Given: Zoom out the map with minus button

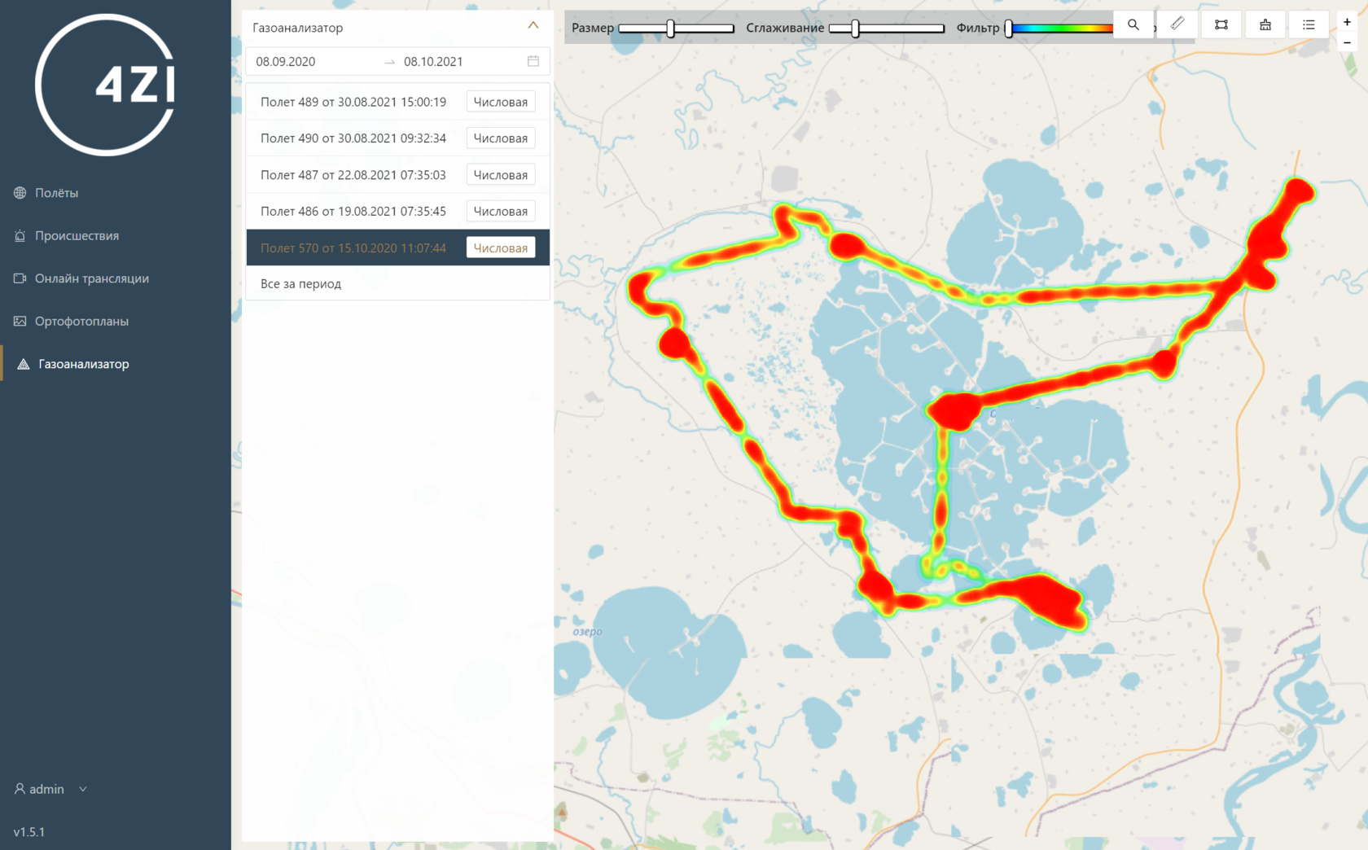Looking at the screenshot, I should 1347,43.
